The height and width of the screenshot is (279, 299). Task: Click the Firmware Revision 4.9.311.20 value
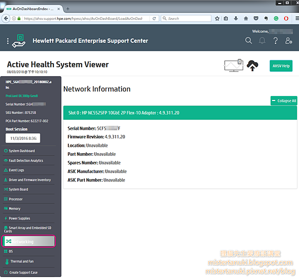[x=115, y=137]
